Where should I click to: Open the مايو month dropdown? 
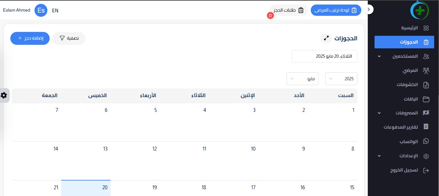click(x=303, y=79)
